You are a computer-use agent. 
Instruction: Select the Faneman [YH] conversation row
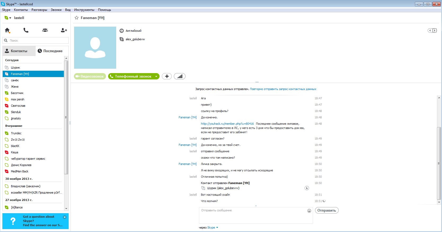coord(33,74)
